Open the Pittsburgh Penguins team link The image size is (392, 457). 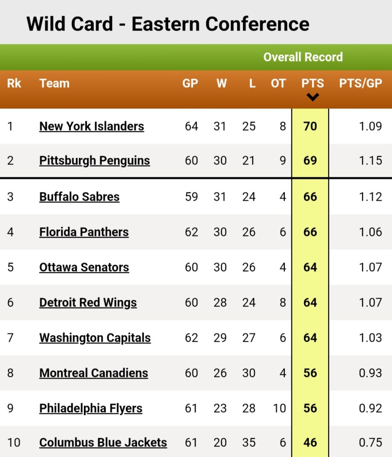pos(95,160)
